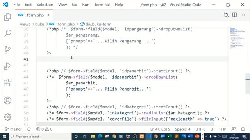
Task: Click the empty line 41 in editor
Action: click(x=132, y=59)
